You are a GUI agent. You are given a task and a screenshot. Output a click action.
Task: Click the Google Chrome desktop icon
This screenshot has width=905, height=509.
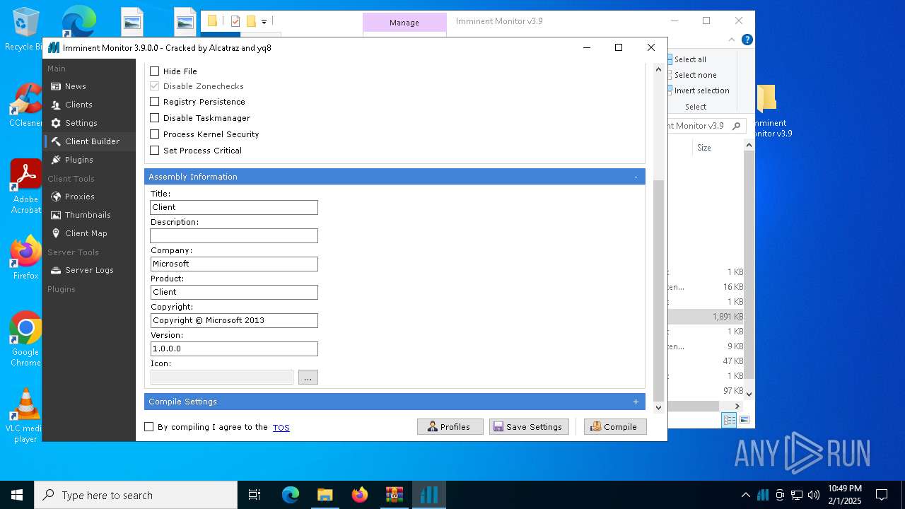(x=25, y=339)
